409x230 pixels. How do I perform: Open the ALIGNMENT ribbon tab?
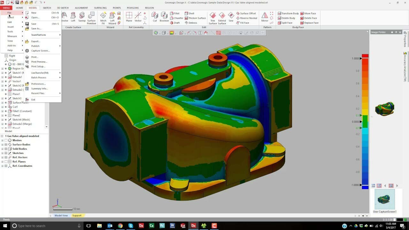[81, 8]
